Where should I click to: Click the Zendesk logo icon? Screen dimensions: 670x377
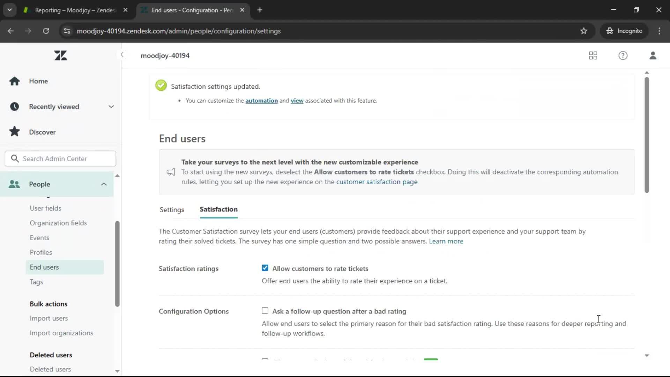click(61, 56)
